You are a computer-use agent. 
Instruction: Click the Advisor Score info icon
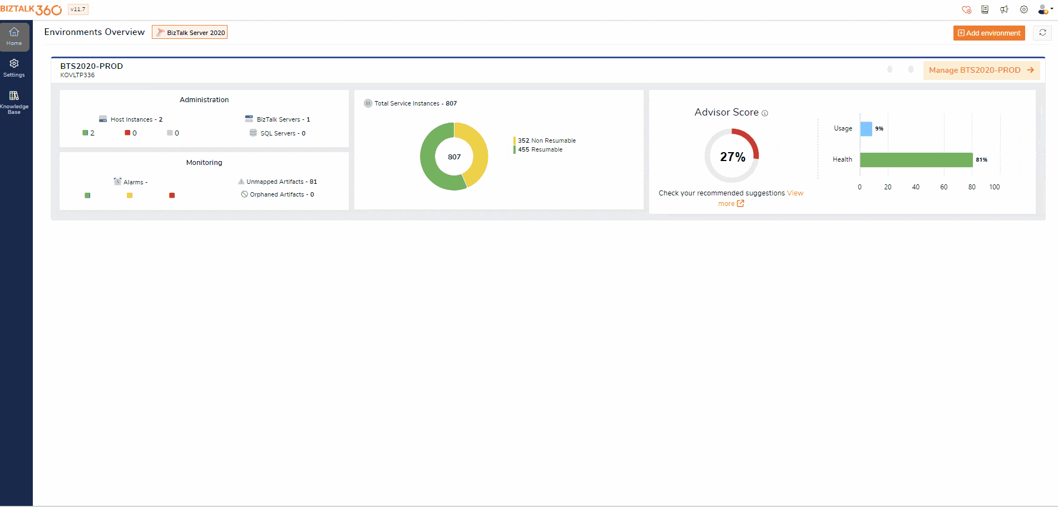765,113
